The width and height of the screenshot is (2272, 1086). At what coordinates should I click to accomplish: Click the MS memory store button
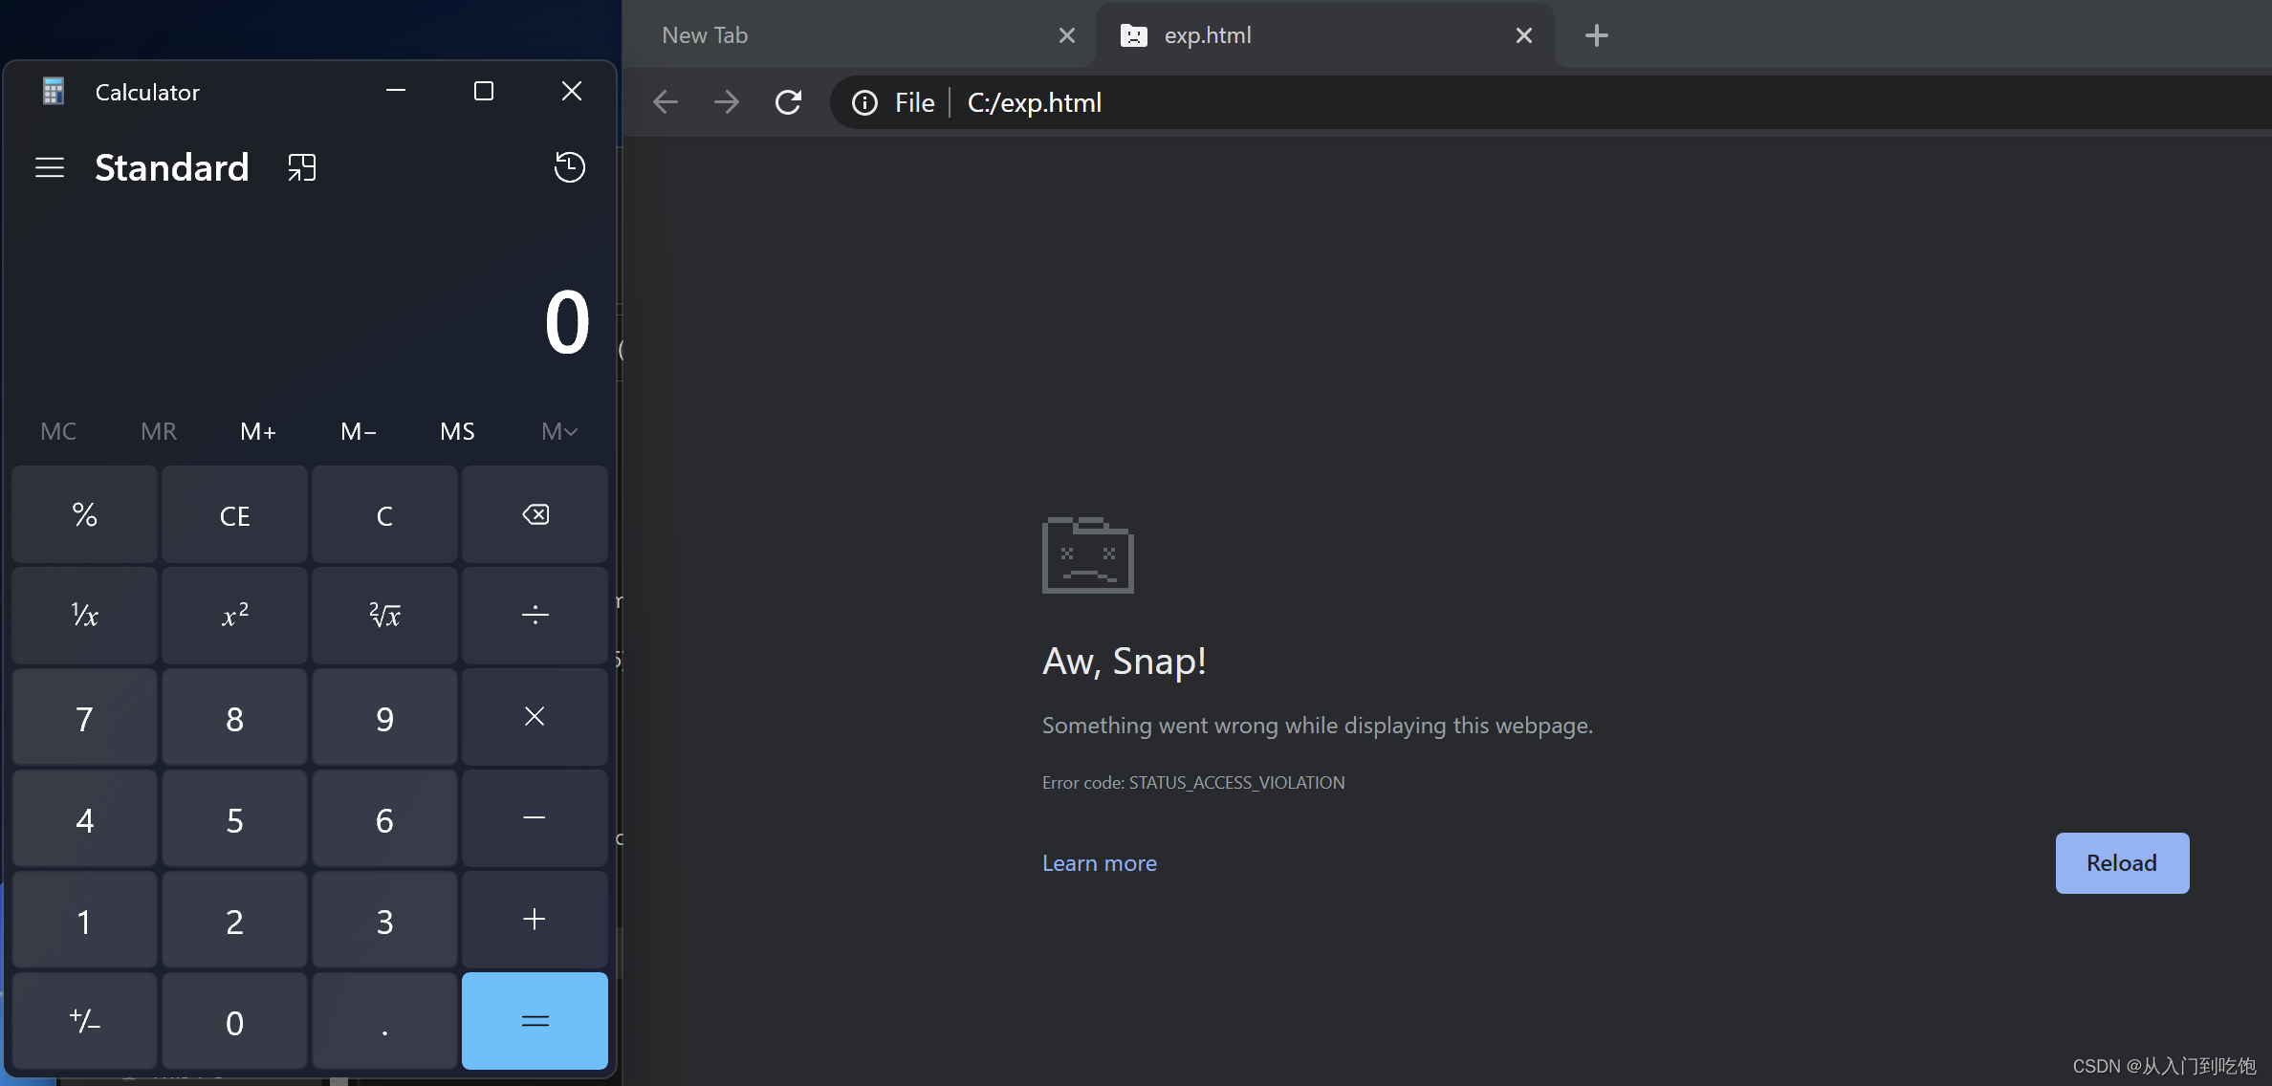(457, 431)
